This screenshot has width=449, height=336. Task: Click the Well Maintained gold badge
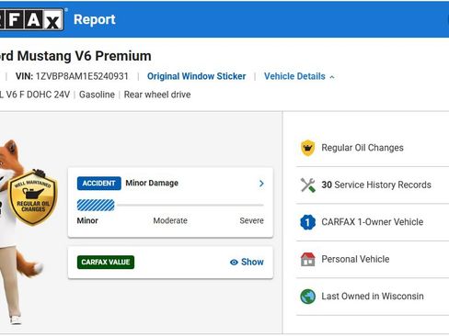[33, 197]
